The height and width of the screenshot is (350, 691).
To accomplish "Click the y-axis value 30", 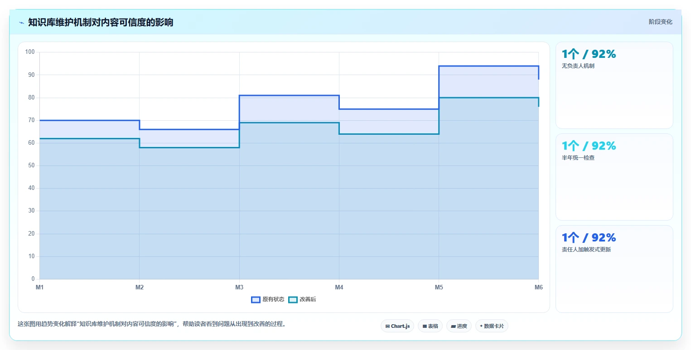I will 31,211.
